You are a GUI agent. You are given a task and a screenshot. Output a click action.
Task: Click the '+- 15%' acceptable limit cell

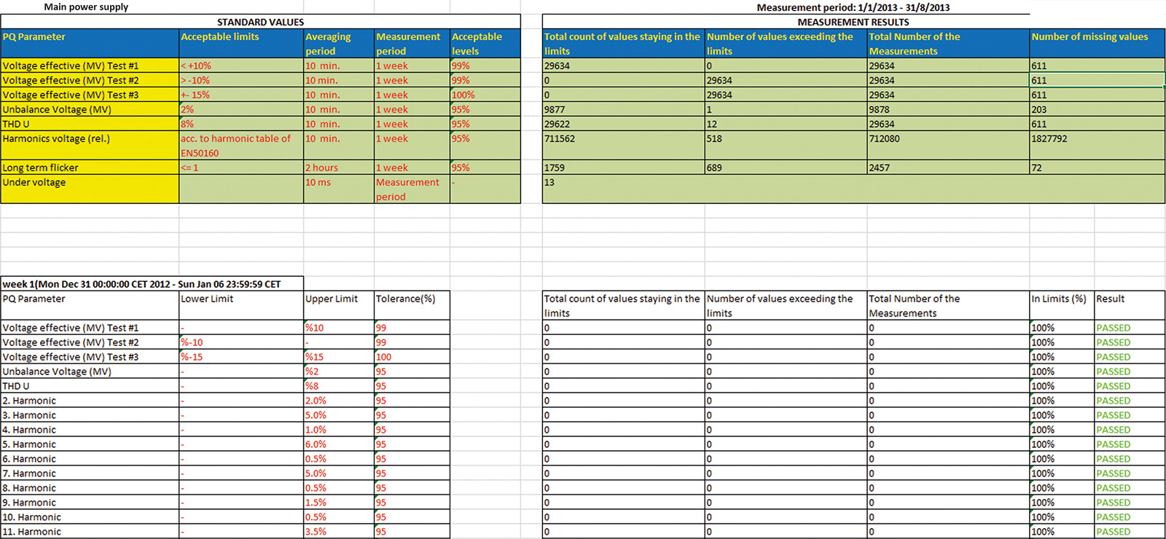[241, 95]
